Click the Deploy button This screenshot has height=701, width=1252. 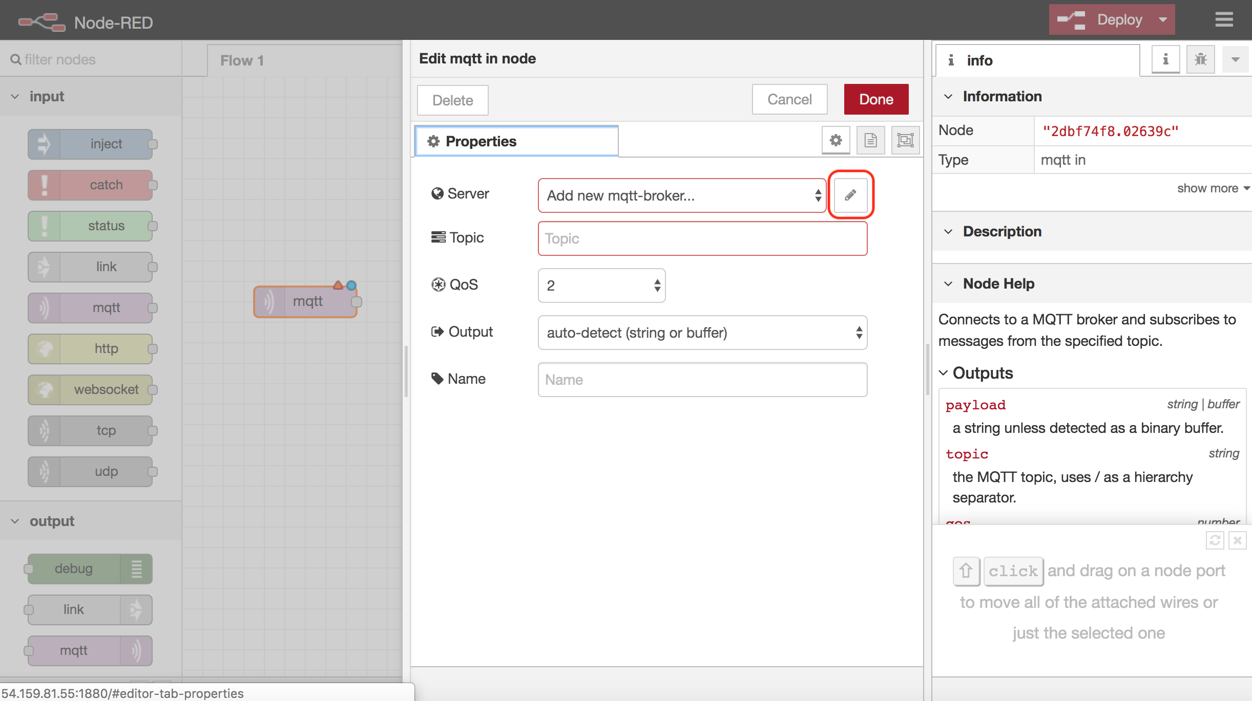pyautogui.click(x=1099, y=19)
